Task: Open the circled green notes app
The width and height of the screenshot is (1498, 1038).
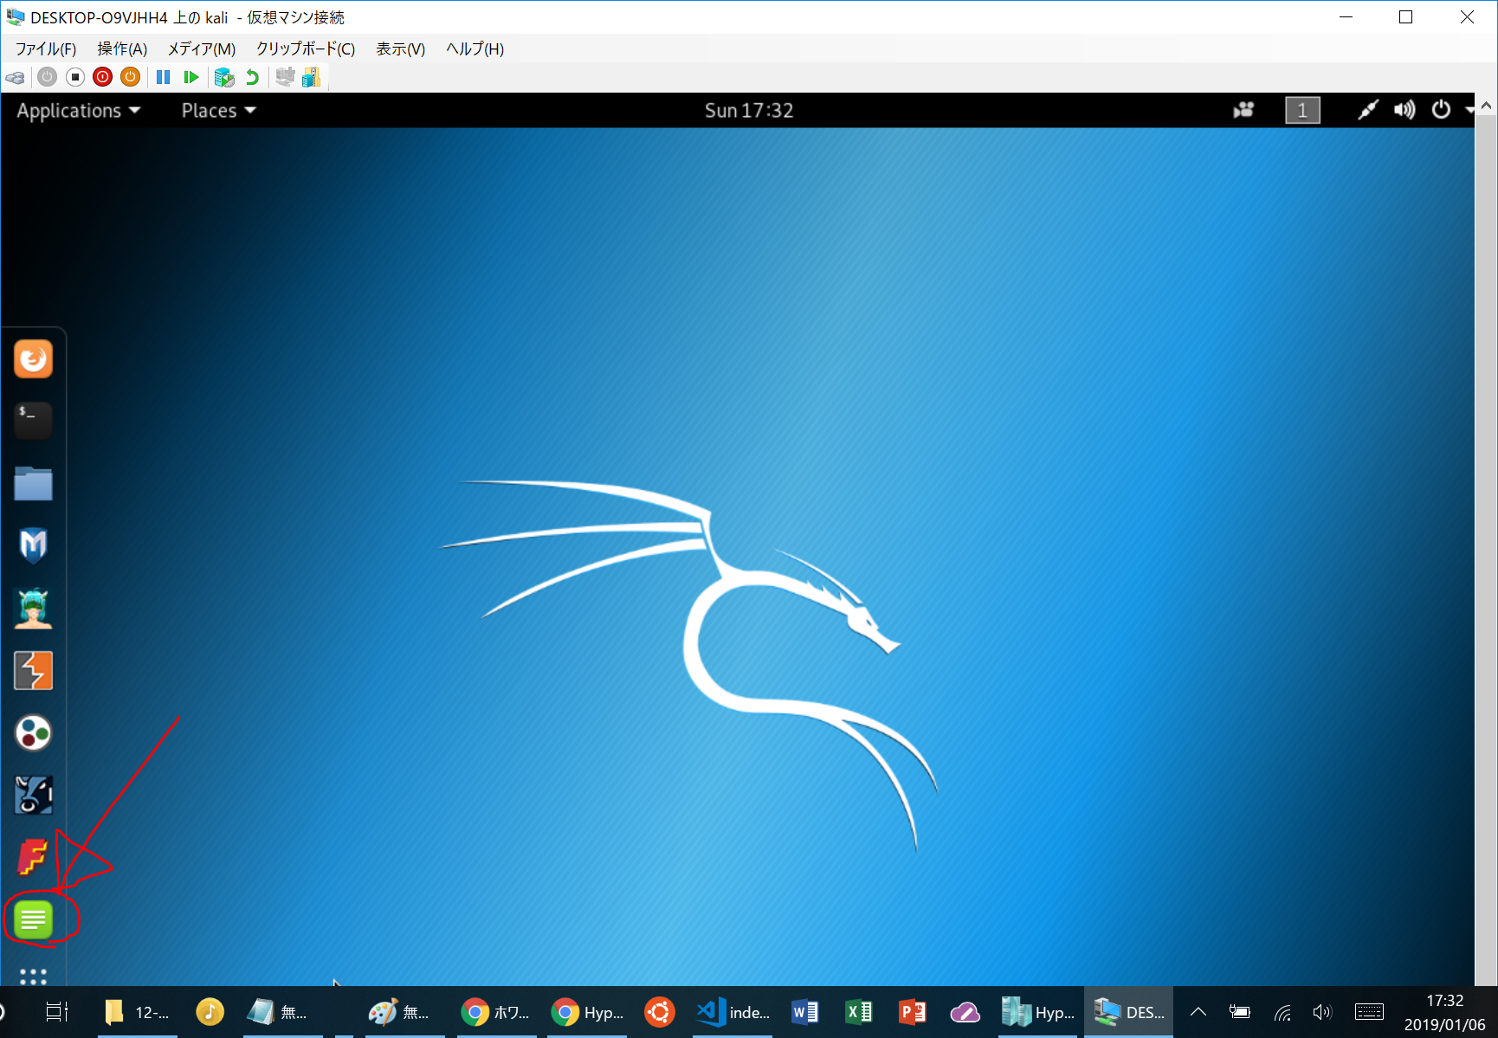Action: [x=33, y=919]
